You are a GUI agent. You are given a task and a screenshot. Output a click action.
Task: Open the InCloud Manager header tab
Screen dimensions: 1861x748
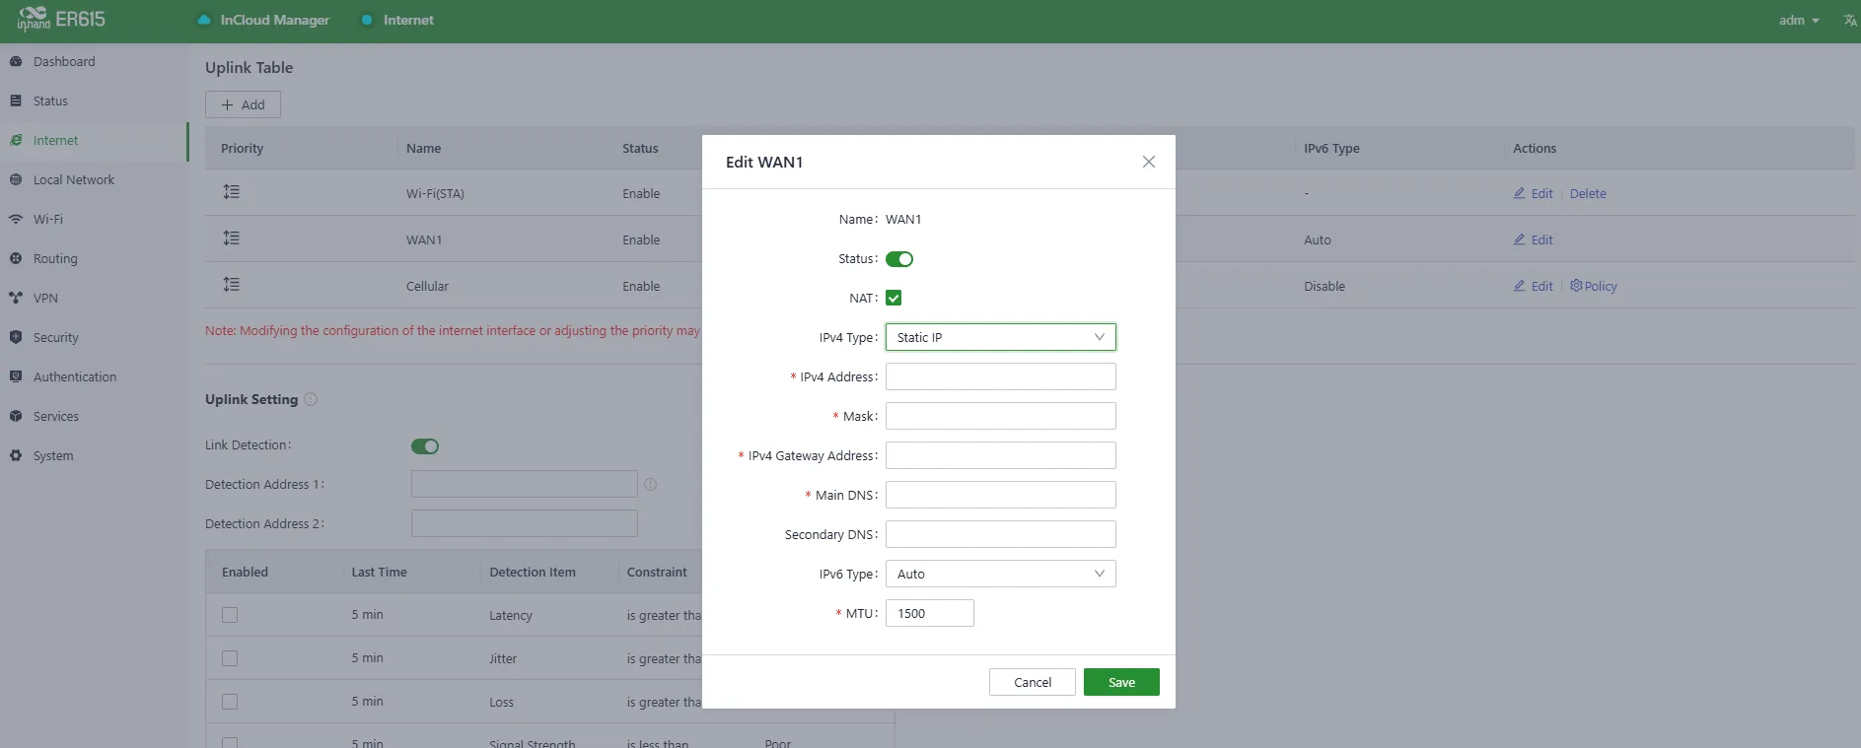pyautogui.click(x=263, y=20)
